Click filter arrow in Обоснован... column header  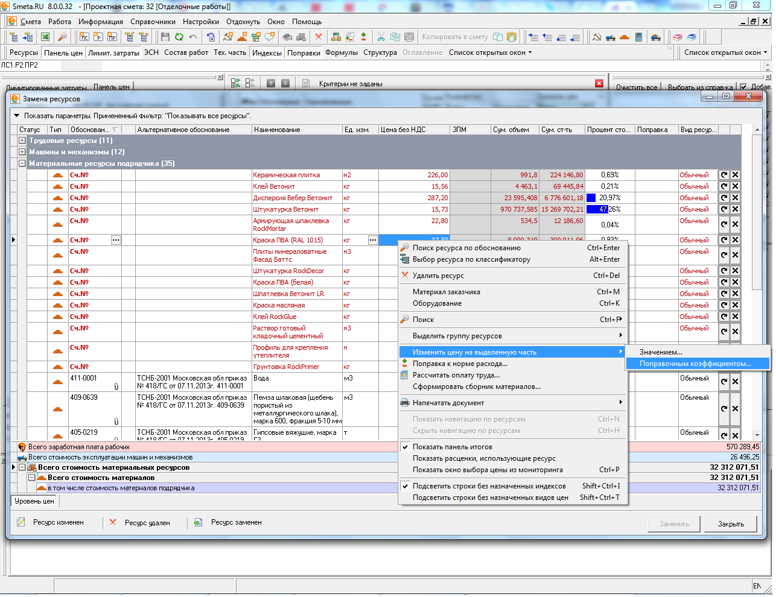click(x=115, y=130)
